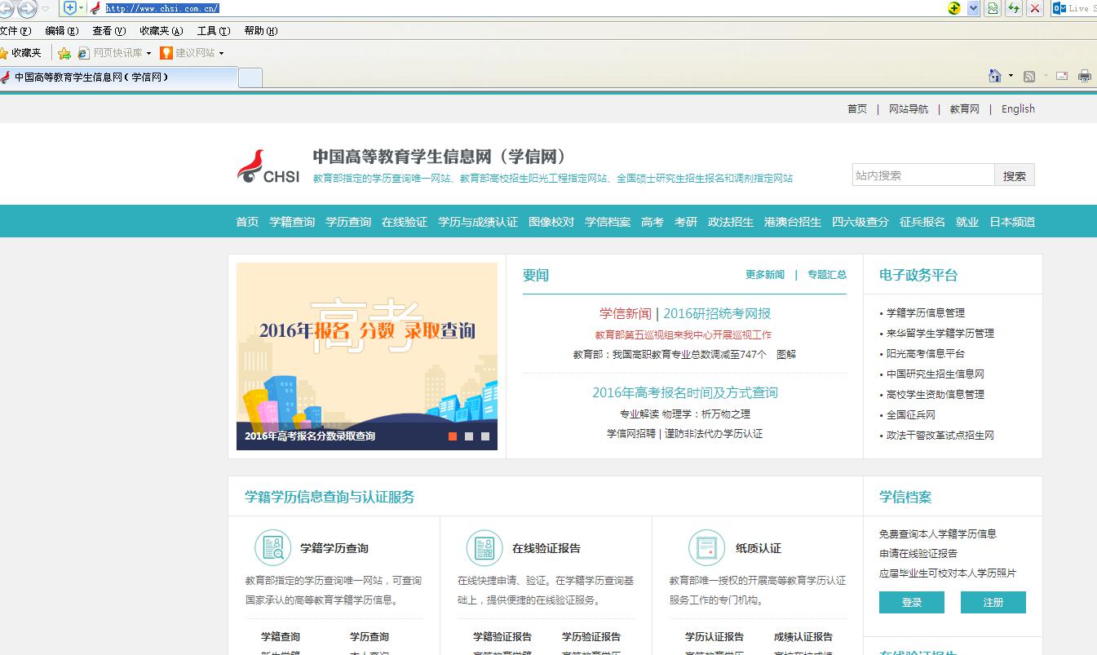Select the second gray carousel slide indicator

[469, 436]
